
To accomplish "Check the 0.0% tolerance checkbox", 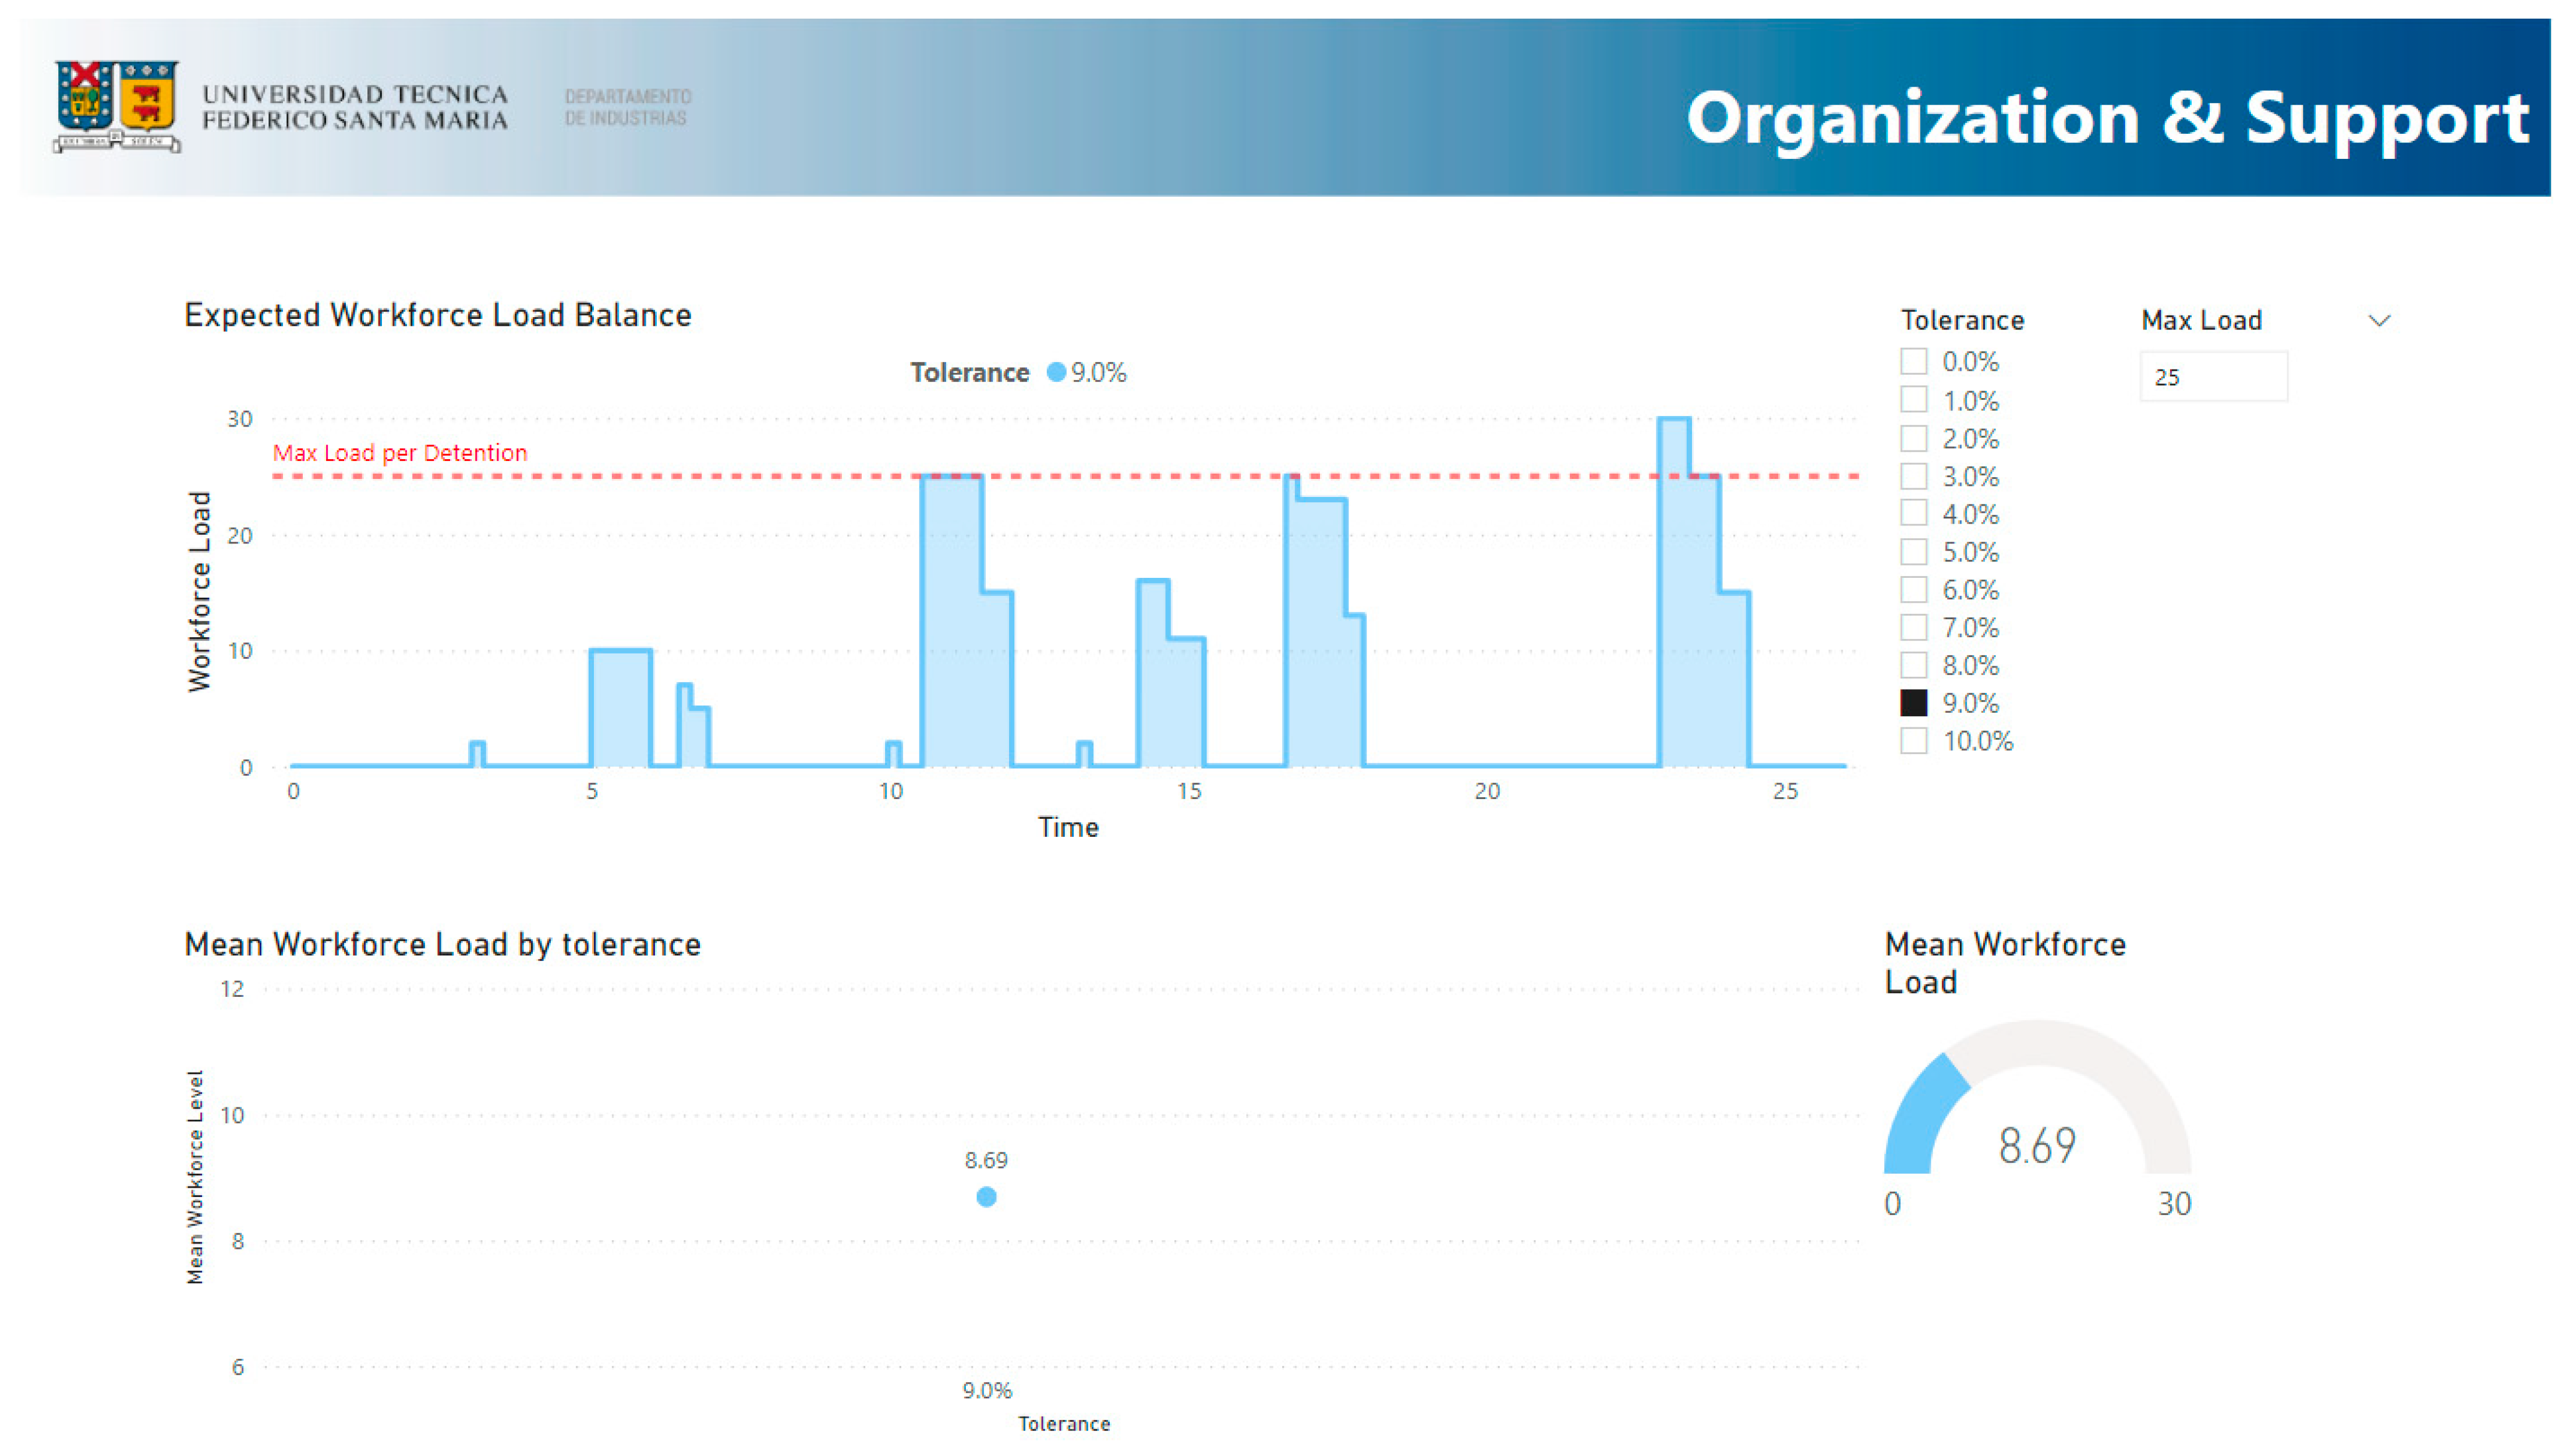I will click(x=1913, y=362).
